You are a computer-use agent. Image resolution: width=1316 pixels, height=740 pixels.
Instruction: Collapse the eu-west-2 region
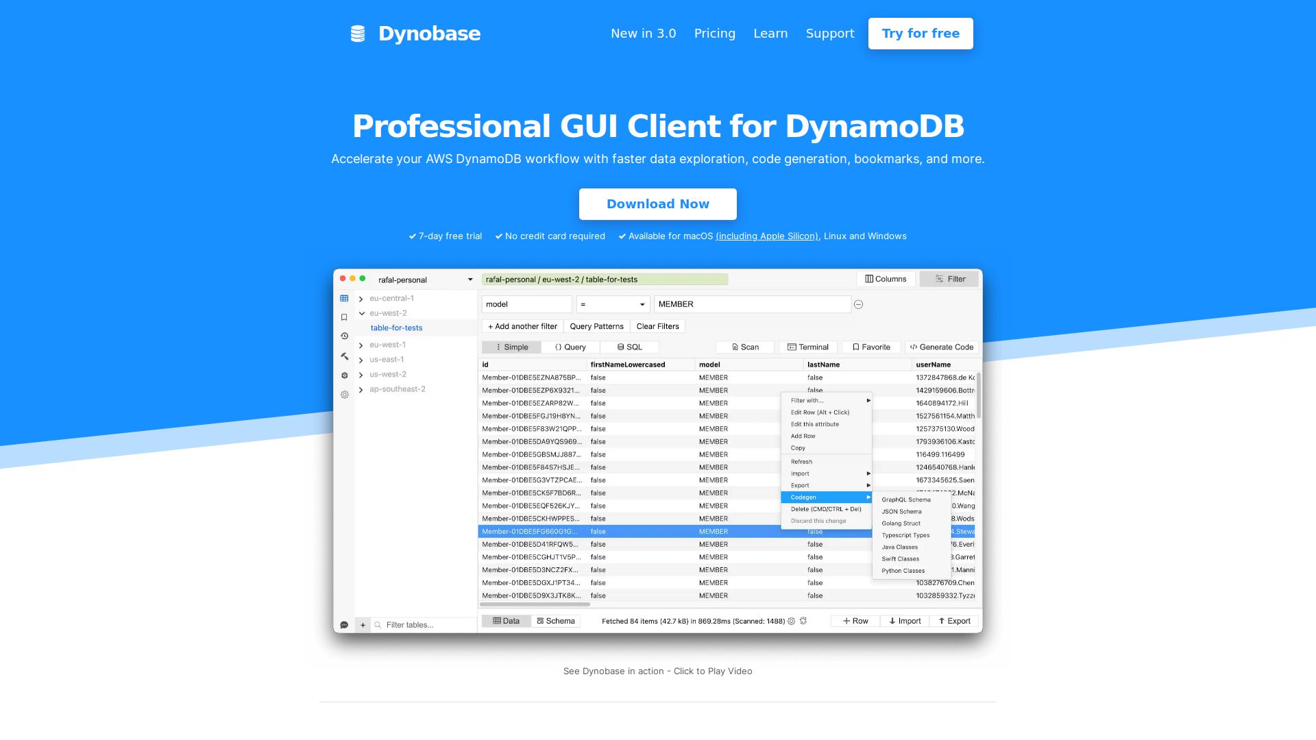click(x=361, y=314)
